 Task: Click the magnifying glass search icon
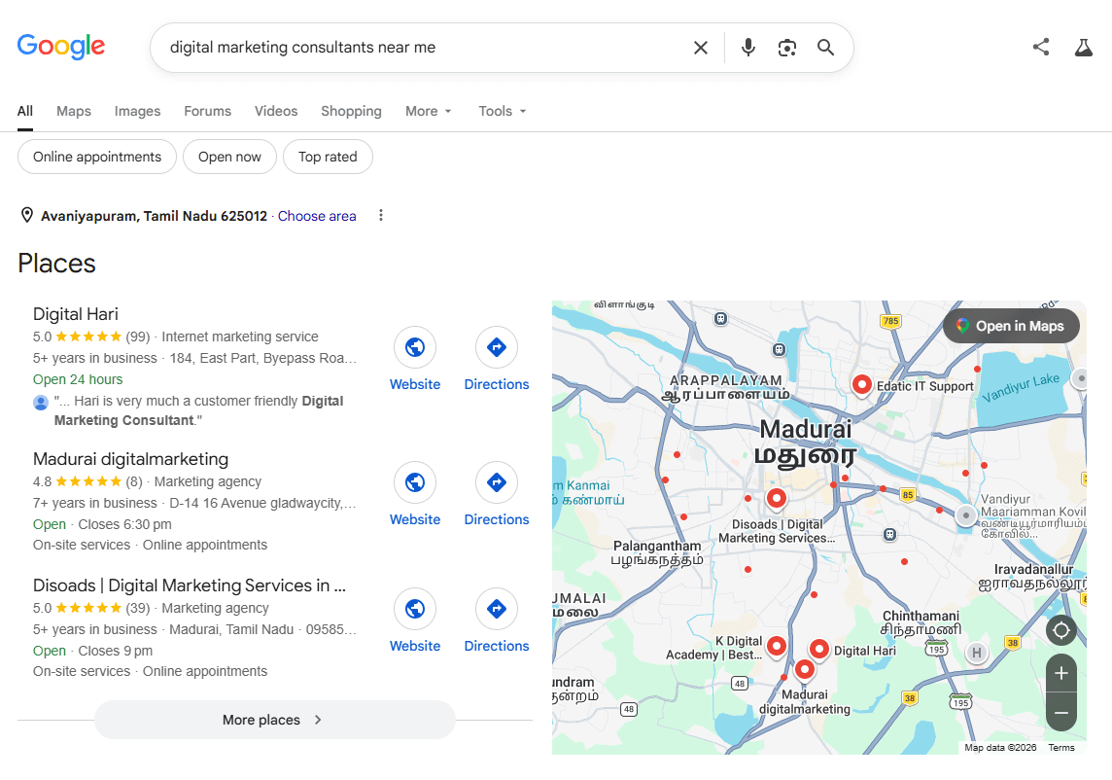tap(825, 48)
